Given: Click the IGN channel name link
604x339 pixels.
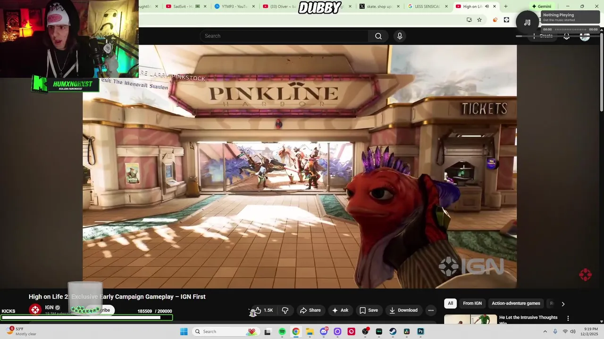Looking at the screenshot, I should [49, 307].
